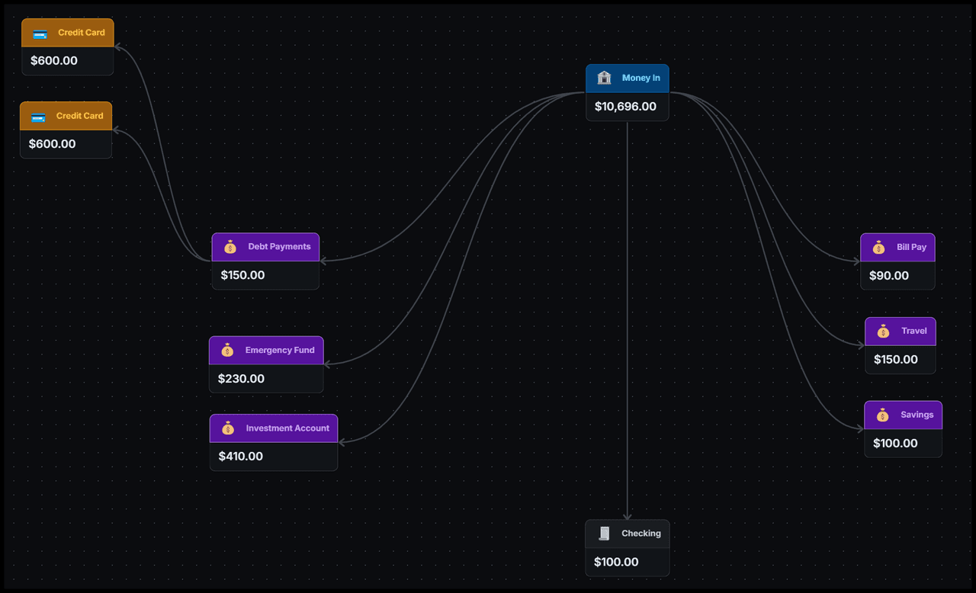Click the bank icon on Money In node
The height and width of the screenshot is (593, 976).
(x=605, y=78)
